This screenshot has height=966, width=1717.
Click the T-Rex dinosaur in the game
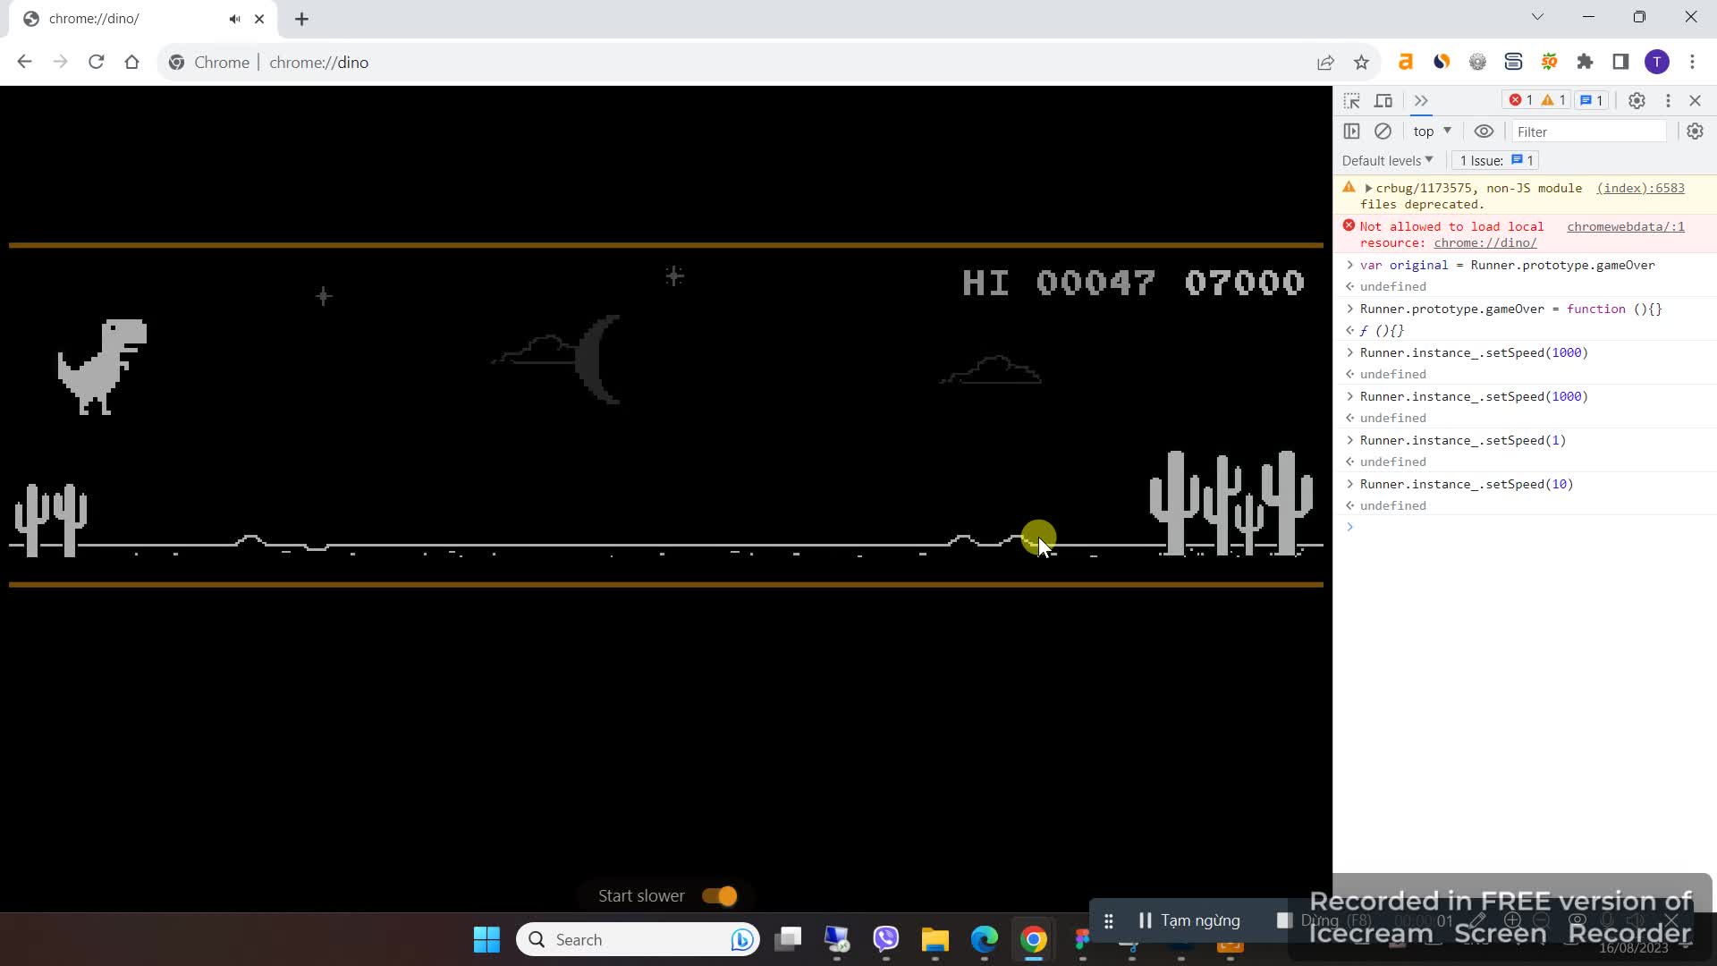click(102, 366)
